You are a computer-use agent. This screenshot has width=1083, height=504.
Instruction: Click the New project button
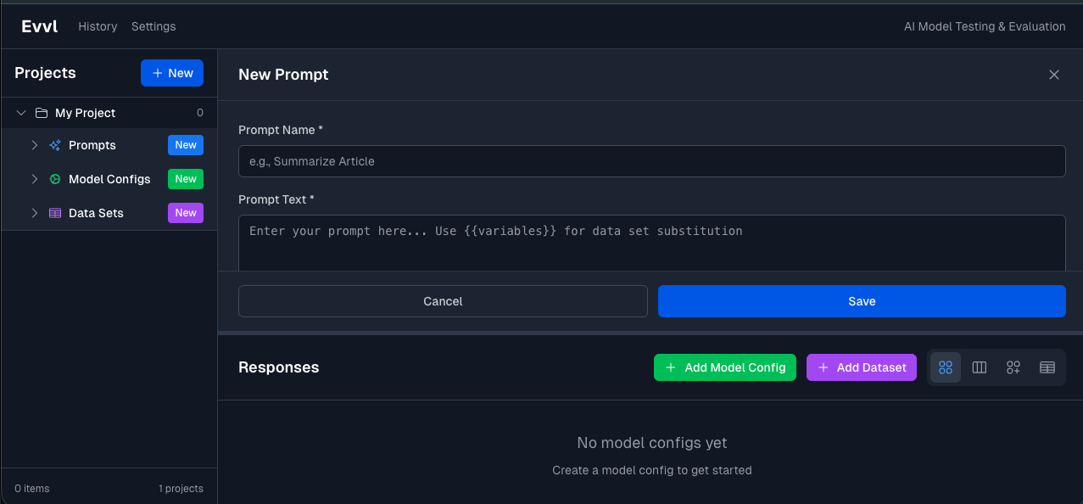(x=171, y=73)
